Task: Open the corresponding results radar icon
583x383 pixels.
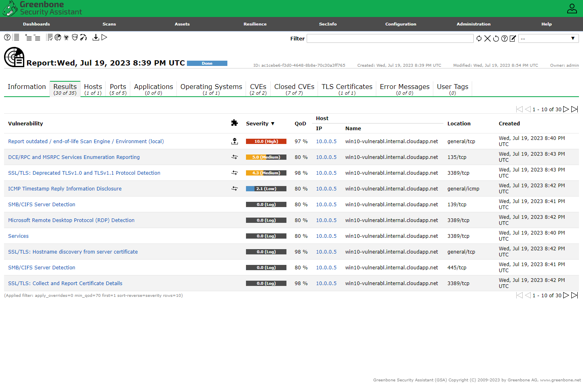Action: tap(58, 37)
